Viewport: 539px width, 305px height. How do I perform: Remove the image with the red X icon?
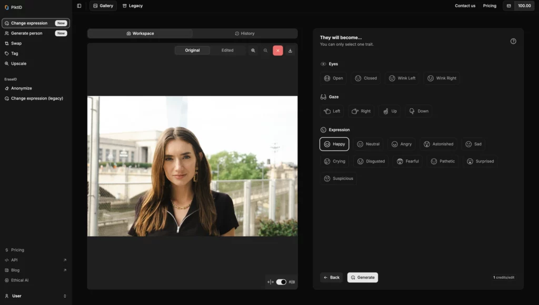tap(278, 50)
